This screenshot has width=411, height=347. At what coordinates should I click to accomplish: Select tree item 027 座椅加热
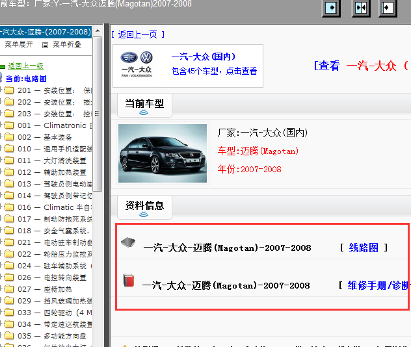coord(45,289)
